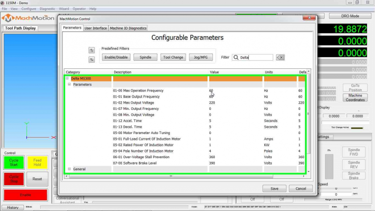Screen dimensions: 375x211
Task: Open the File menu
Action: [x=4, y=8]
